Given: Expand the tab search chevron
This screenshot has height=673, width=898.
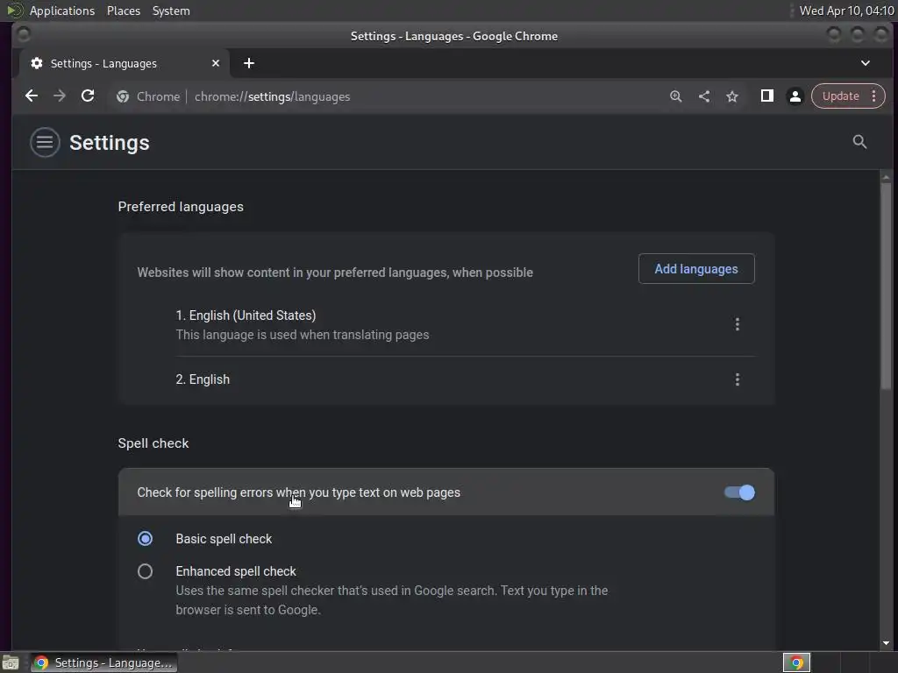Looking at the screenshot, I should tap(866, 63).
